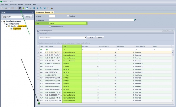Go to first record navigation icon
The width and height of the screenshot is (176, 107).
point(34,8)
